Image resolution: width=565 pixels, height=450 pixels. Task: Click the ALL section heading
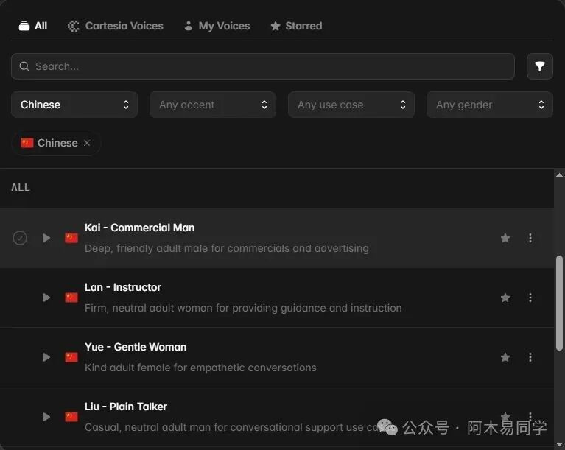(x=21, y=187)
